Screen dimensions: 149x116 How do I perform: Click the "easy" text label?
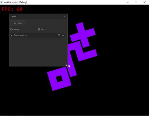pyautogui.click(x=16, y=29)
